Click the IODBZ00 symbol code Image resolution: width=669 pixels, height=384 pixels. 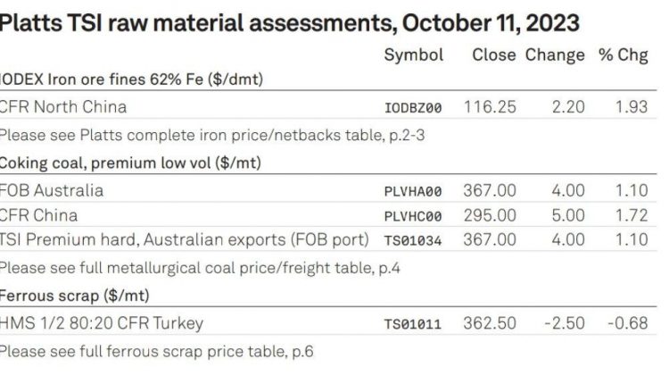click(413, 108)
